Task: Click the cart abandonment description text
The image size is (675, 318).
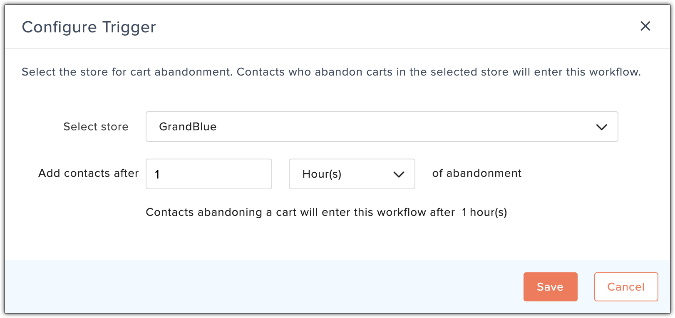Action: point(331,72)
